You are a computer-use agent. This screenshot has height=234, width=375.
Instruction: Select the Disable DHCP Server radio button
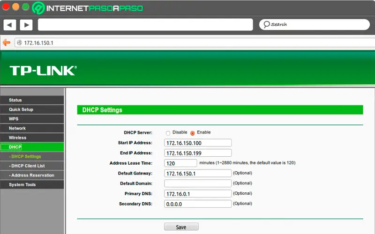click(168, 133)
